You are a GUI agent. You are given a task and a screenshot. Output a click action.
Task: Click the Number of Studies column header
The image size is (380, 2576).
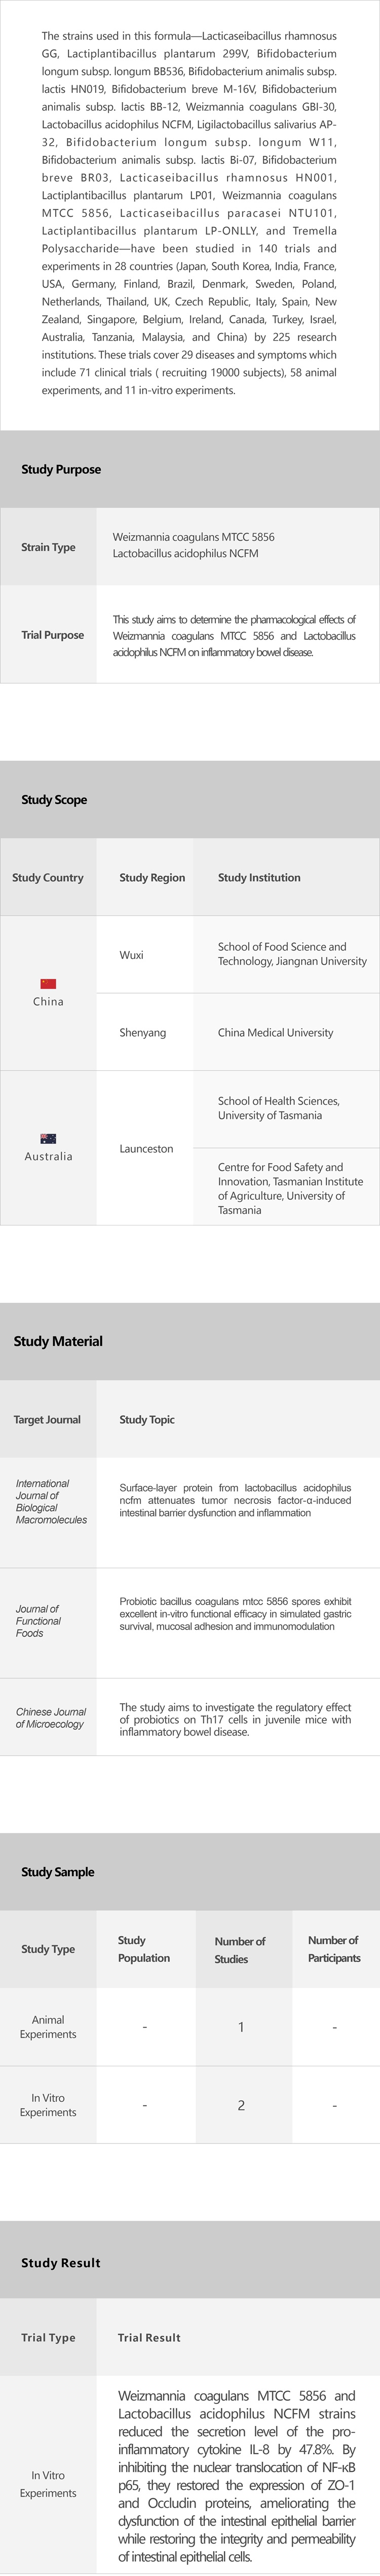pos(239,1949)
